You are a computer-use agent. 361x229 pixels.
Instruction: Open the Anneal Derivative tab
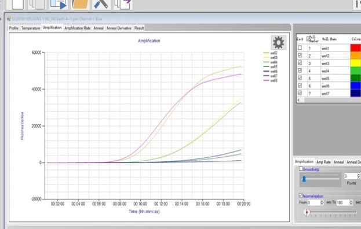click(x=119, y=28)
